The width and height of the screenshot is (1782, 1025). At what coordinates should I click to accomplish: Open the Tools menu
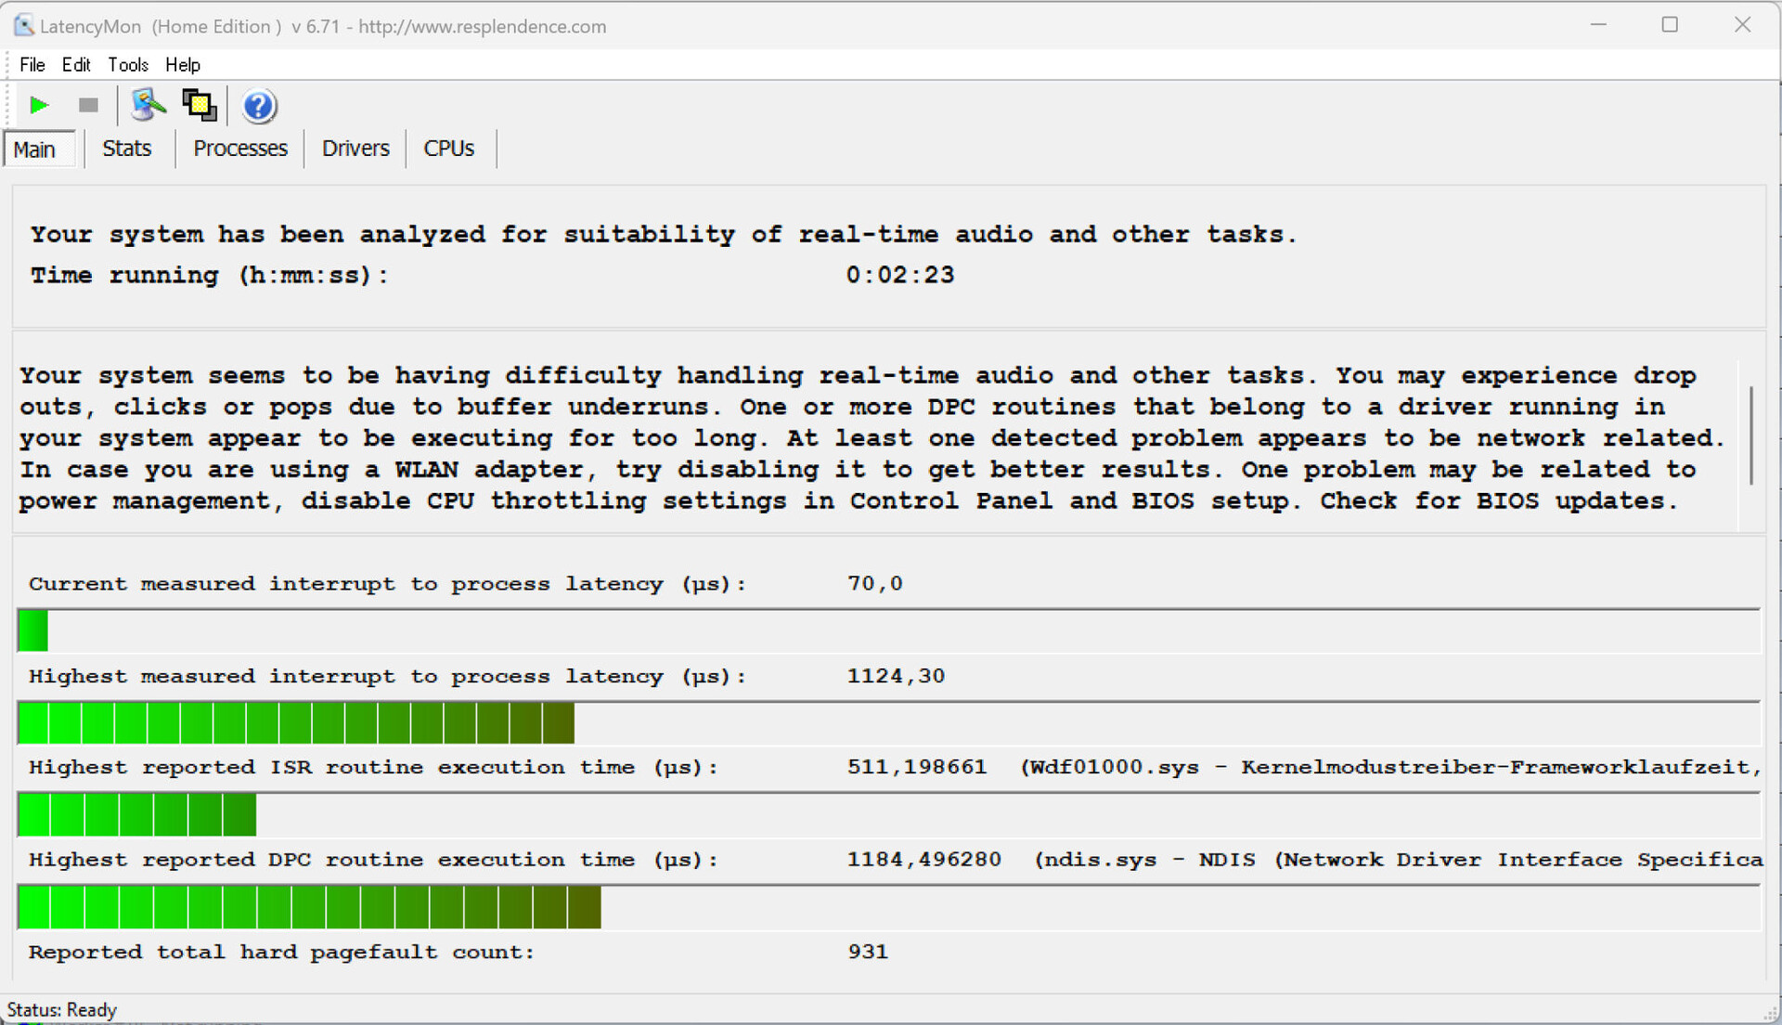click(x=128, y=65)
